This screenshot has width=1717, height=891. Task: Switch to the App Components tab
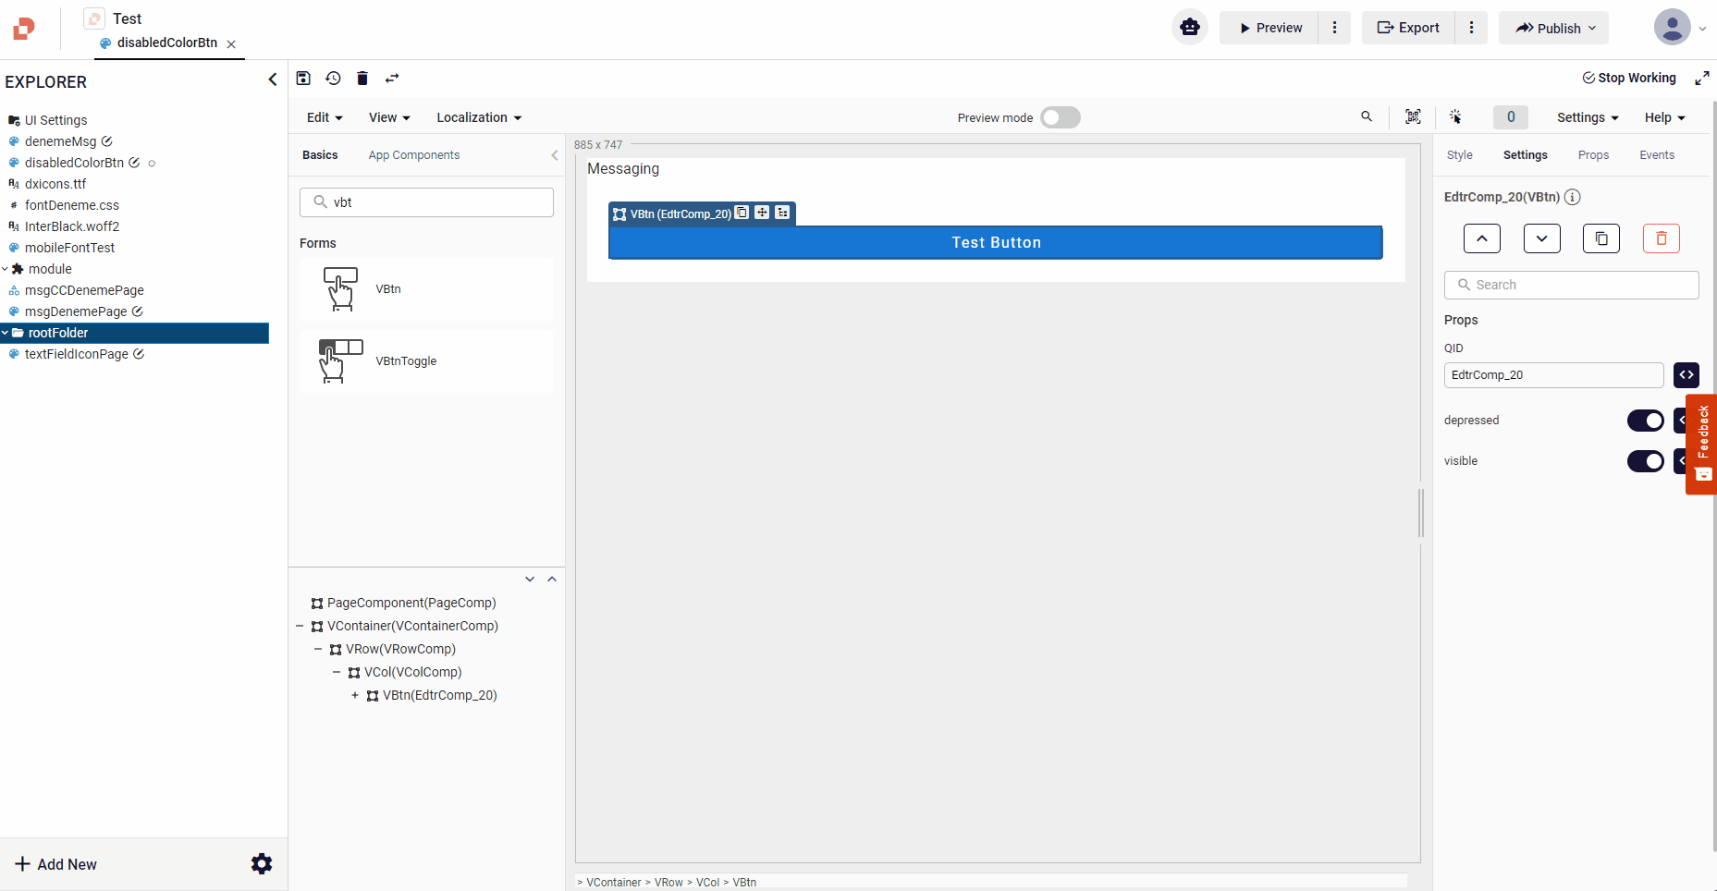coord(413,155)
